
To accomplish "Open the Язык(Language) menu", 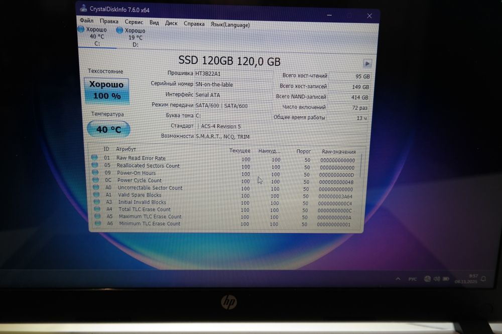I will [x=230, y=25].
